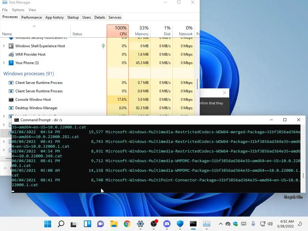The height and width of the screenshot is (231, 308).
Task: Open the View menu in Task Manager
Action: click(32, 10)
